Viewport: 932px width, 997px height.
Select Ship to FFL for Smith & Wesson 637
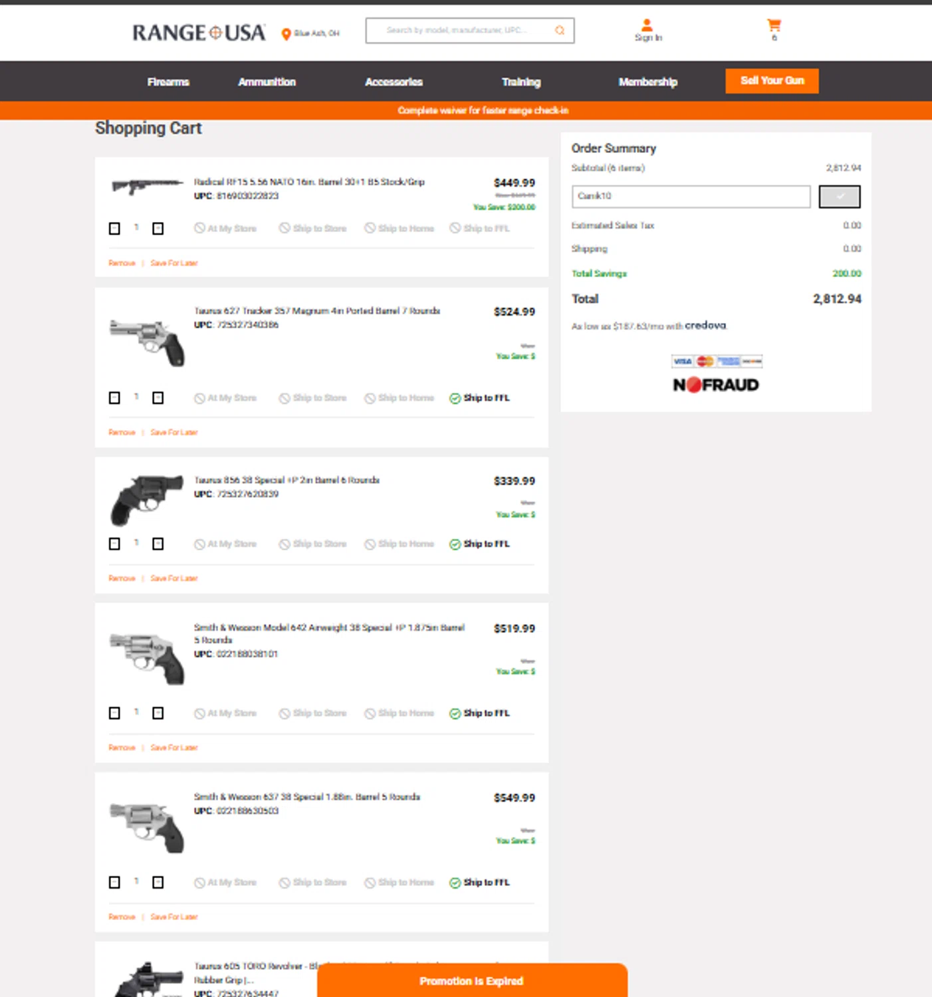[x=480, y=883]
